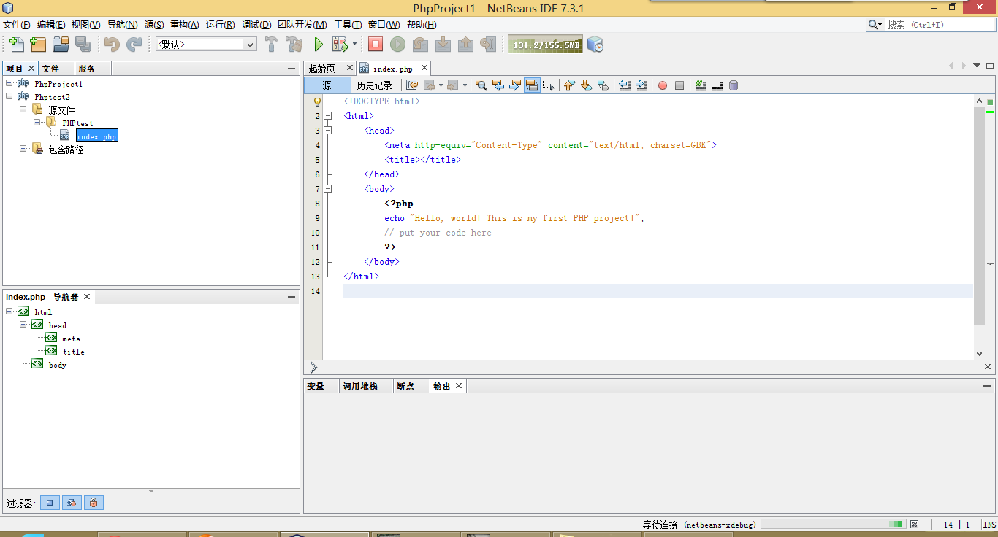This screenshot has width=998, height=537.
Task: Click the Save All toolbar icon
Action: (83, 45)
